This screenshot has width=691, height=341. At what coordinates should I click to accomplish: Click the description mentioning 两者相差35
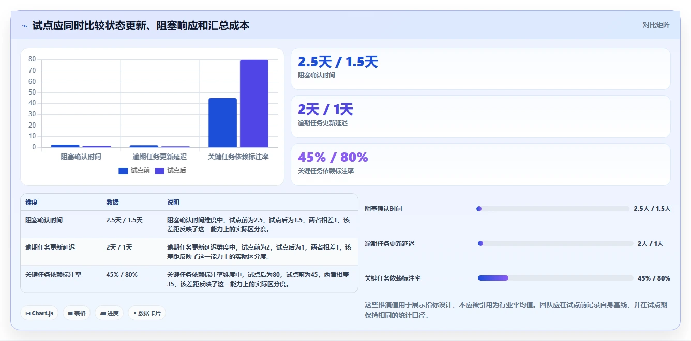point(258,280)
